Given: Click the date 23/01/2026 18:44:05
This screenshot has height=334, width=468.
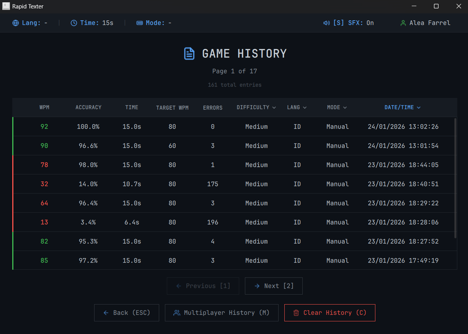Looking at the screenshot, I should 403,165.
